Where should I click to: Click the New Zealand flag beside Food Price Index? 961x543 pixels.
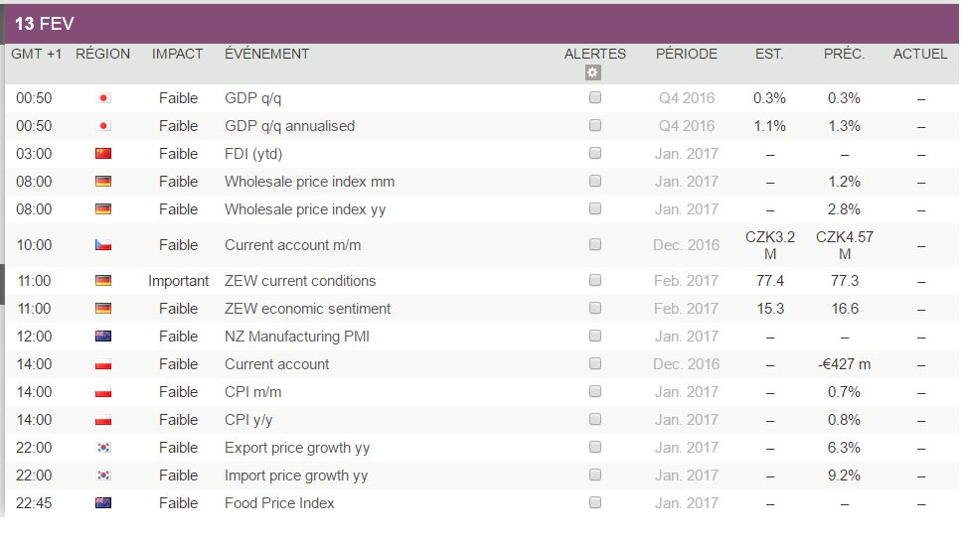pos(103,503)
